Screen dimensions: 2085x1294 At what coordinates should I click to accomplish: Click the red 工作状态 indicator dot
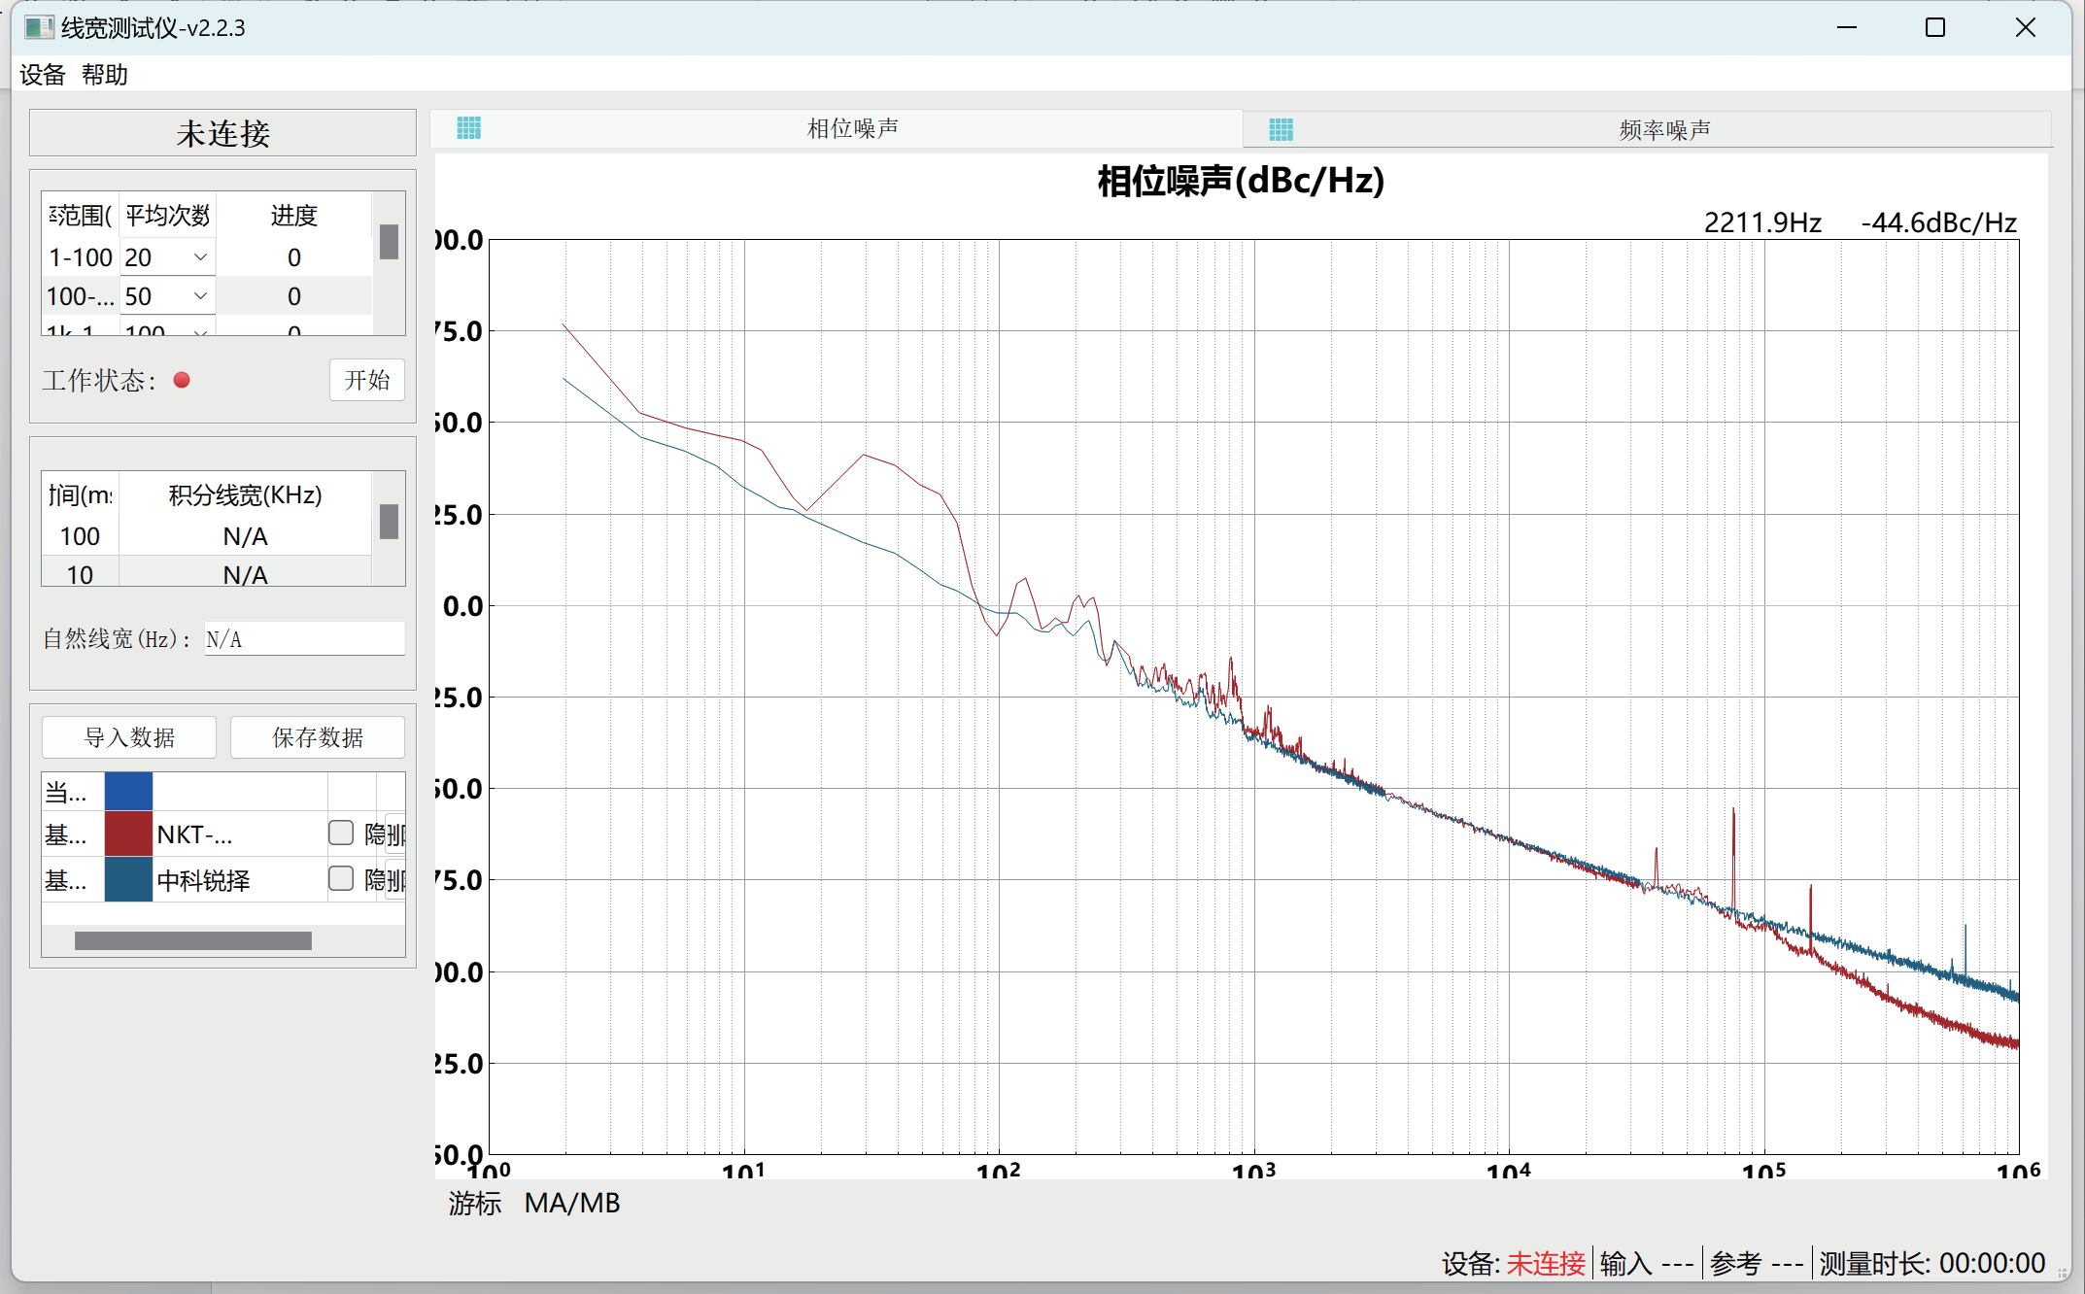[x=182, y=380]
